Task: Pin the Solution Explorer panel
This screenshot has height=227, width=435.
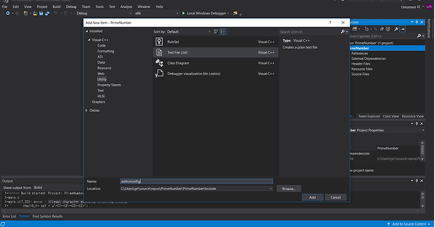Action: click(417, 22)
